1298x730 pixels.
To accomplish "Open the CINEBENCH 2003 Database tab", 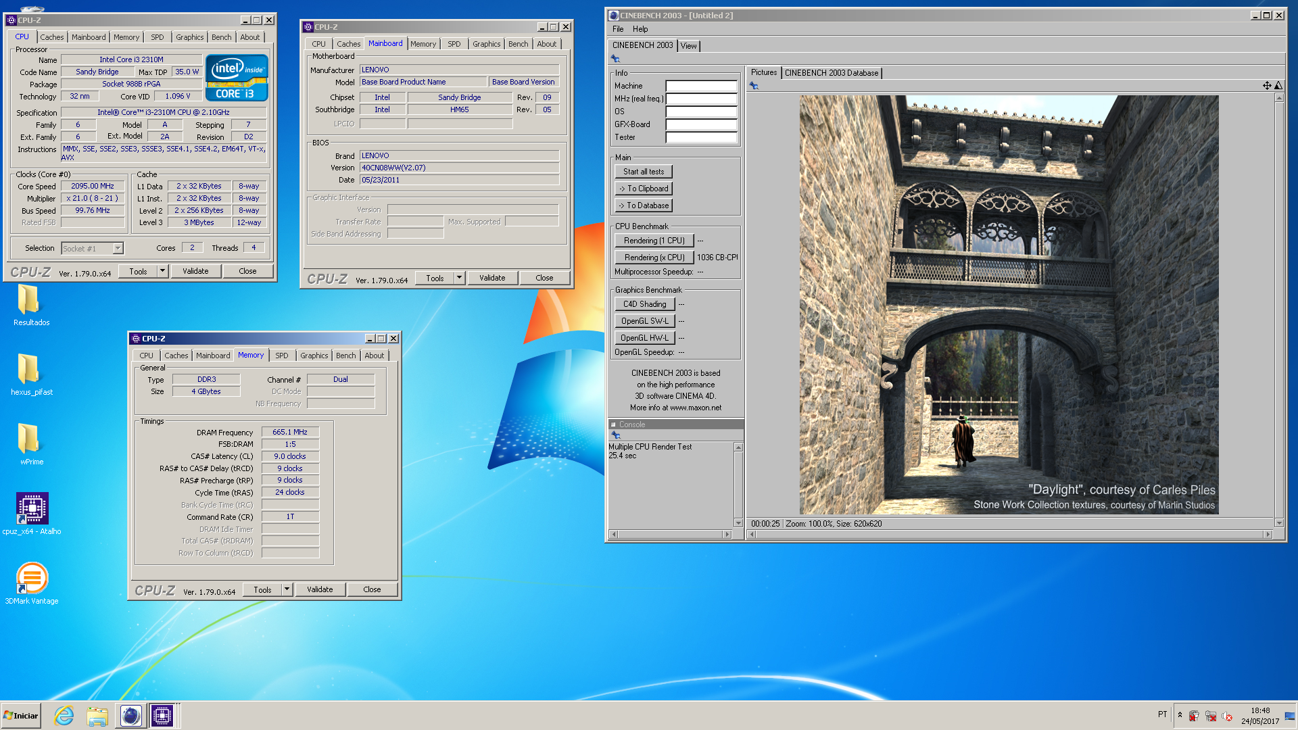I will point(832,73).
